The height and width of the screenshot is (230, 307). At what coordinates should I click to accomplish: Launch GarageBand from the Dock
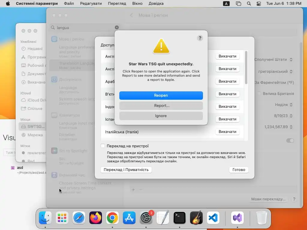196,218
